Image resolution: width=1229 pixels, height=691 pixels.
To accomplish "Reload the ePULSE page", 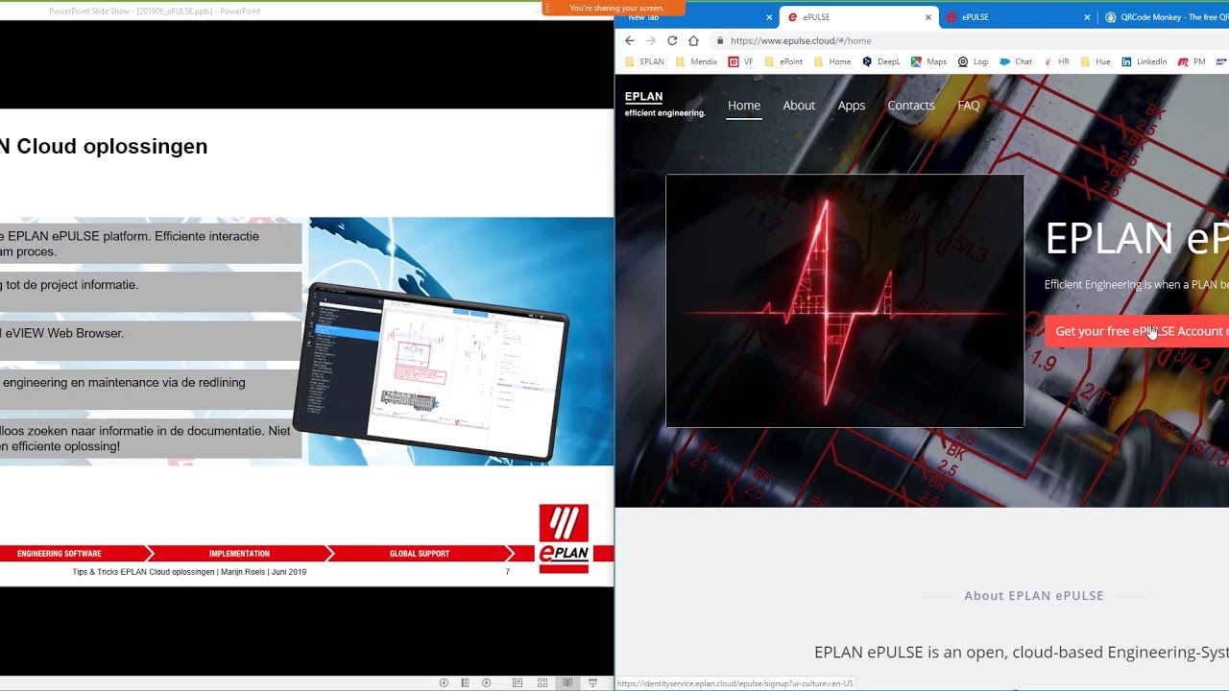I will 672,40.
